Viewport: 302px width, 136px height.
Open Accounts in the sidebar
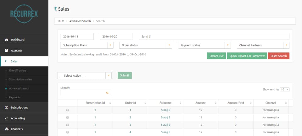click(24, 51)
